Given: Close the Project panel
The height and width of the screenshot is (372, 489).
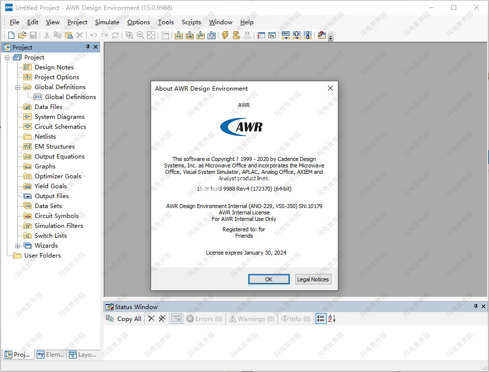Looking at the screenshot, I should click(x=96, y=47).
